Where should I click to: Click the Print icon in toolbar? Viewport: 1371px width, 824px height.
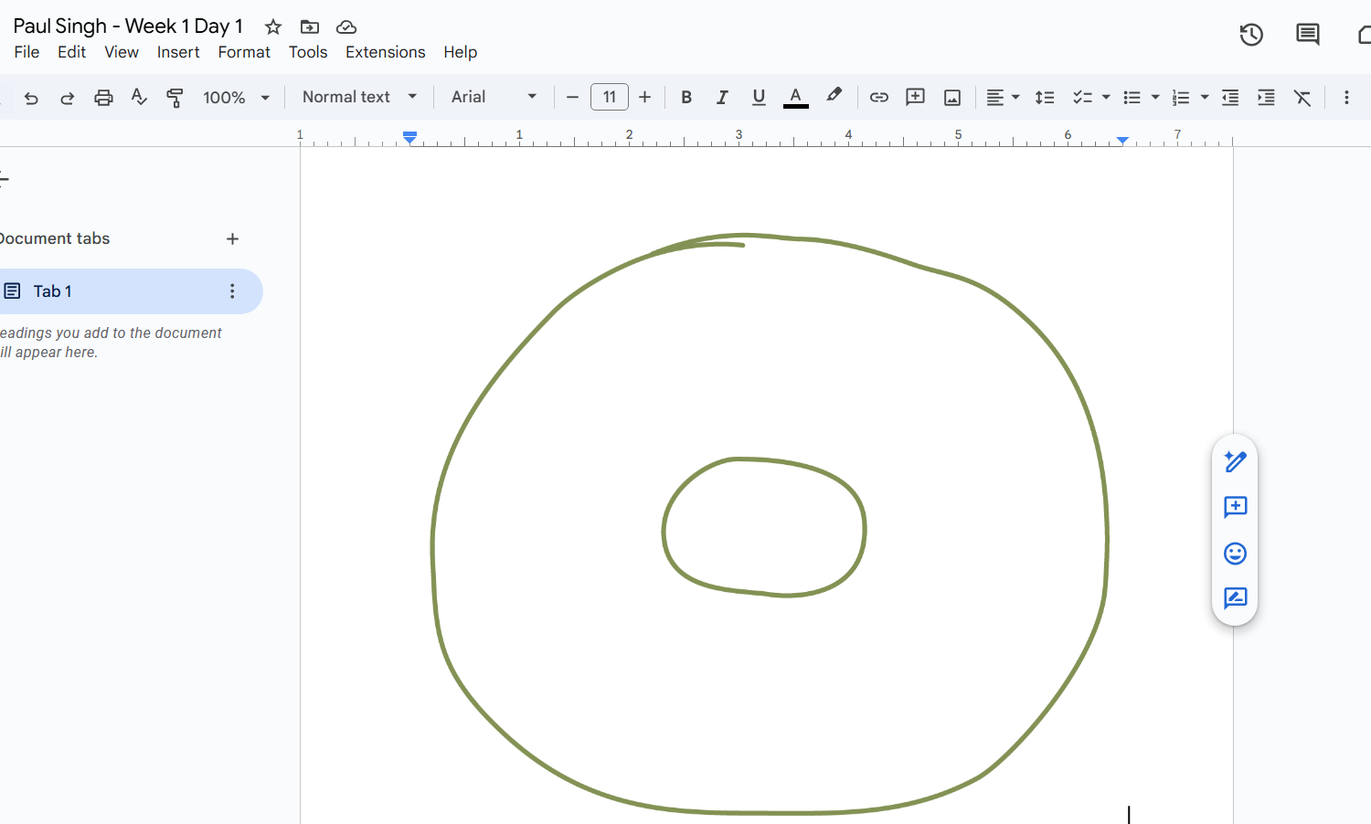click(103, 98)
